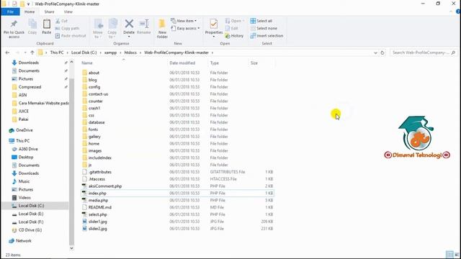Click This PC in address breadcrumb
Image resolution: width=461 pixels, height=259 pixels.
57,53
